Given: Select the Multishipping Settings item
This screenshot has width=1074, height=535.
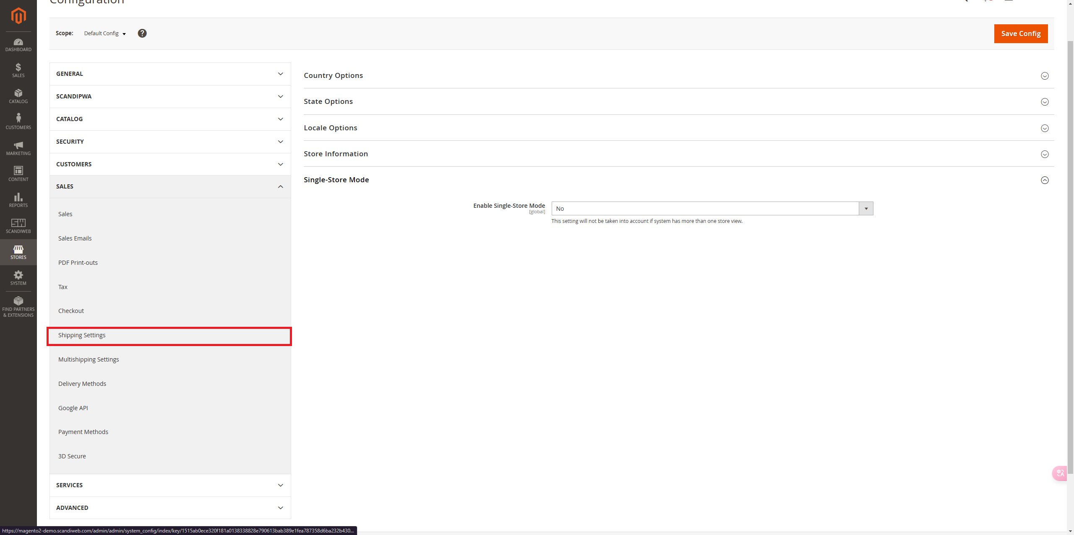Looking at the screenshot, I should pyautogui.click(x=89, y=359).
